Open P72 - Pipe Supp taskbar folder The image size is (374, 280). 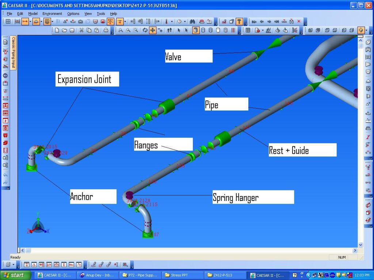[x=140, y=275]
